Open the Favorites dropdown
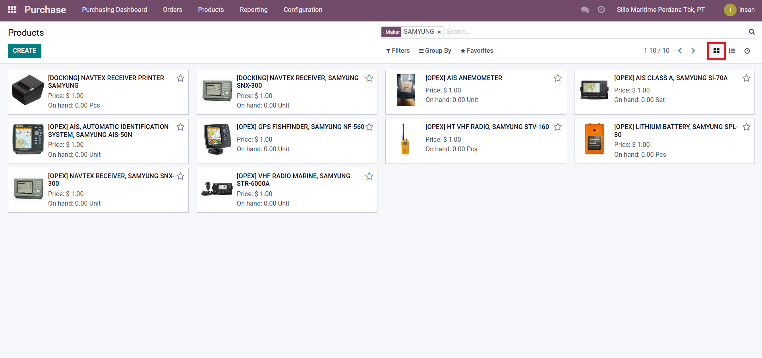 tap(476, 51)
